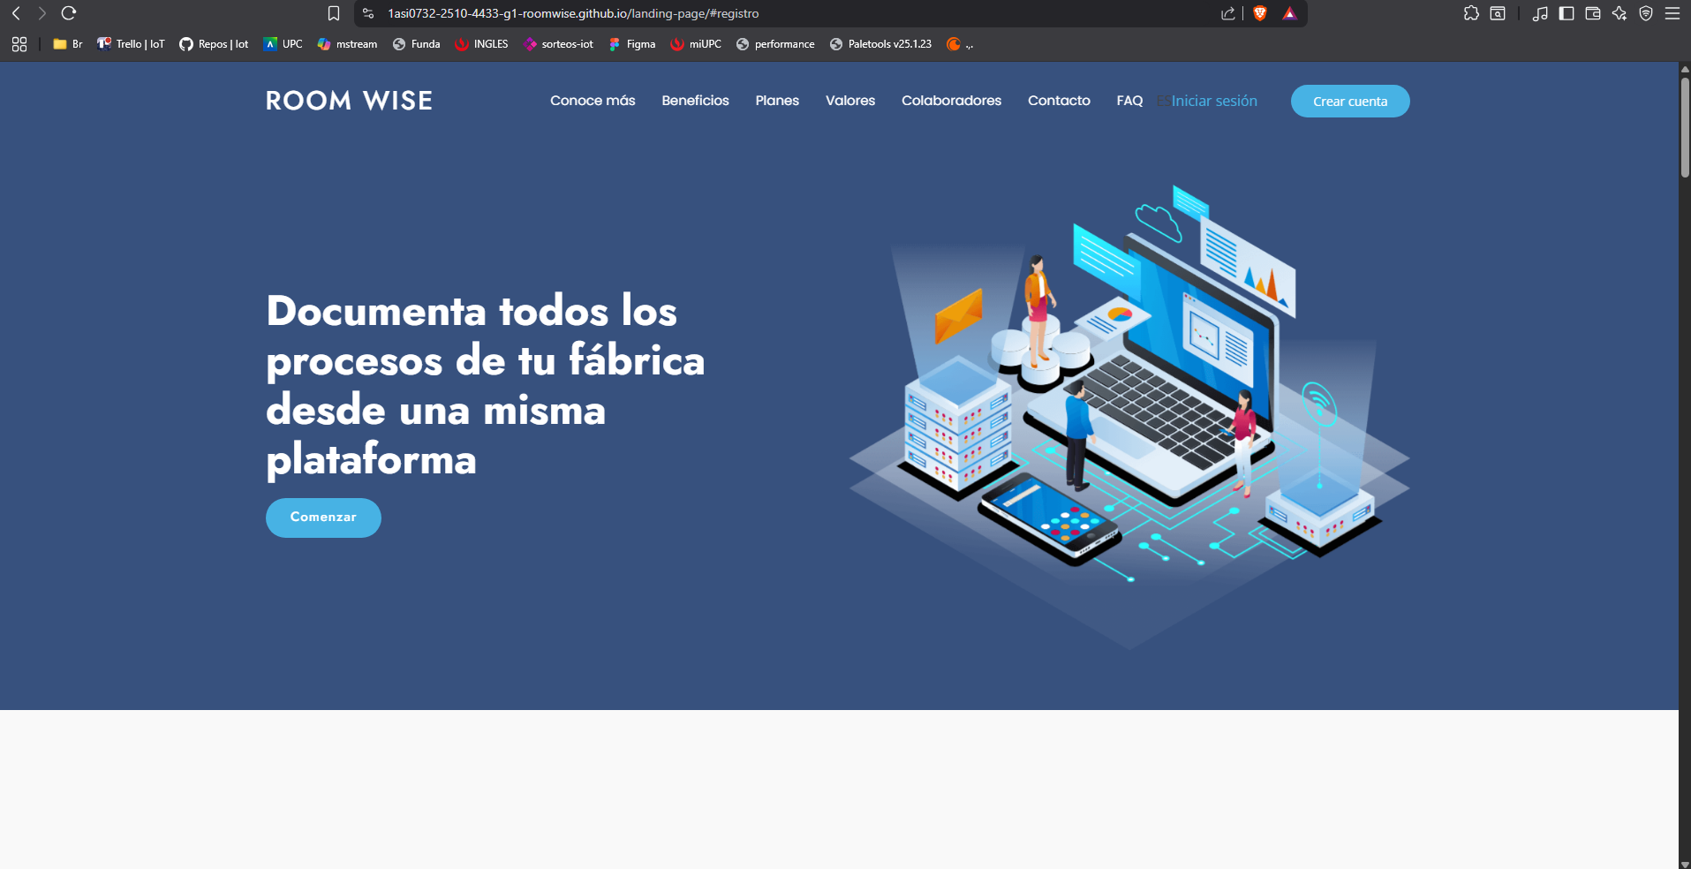Open site settings icon in address bar
Screen dimensions: 1691x869
tap(368, 13)
